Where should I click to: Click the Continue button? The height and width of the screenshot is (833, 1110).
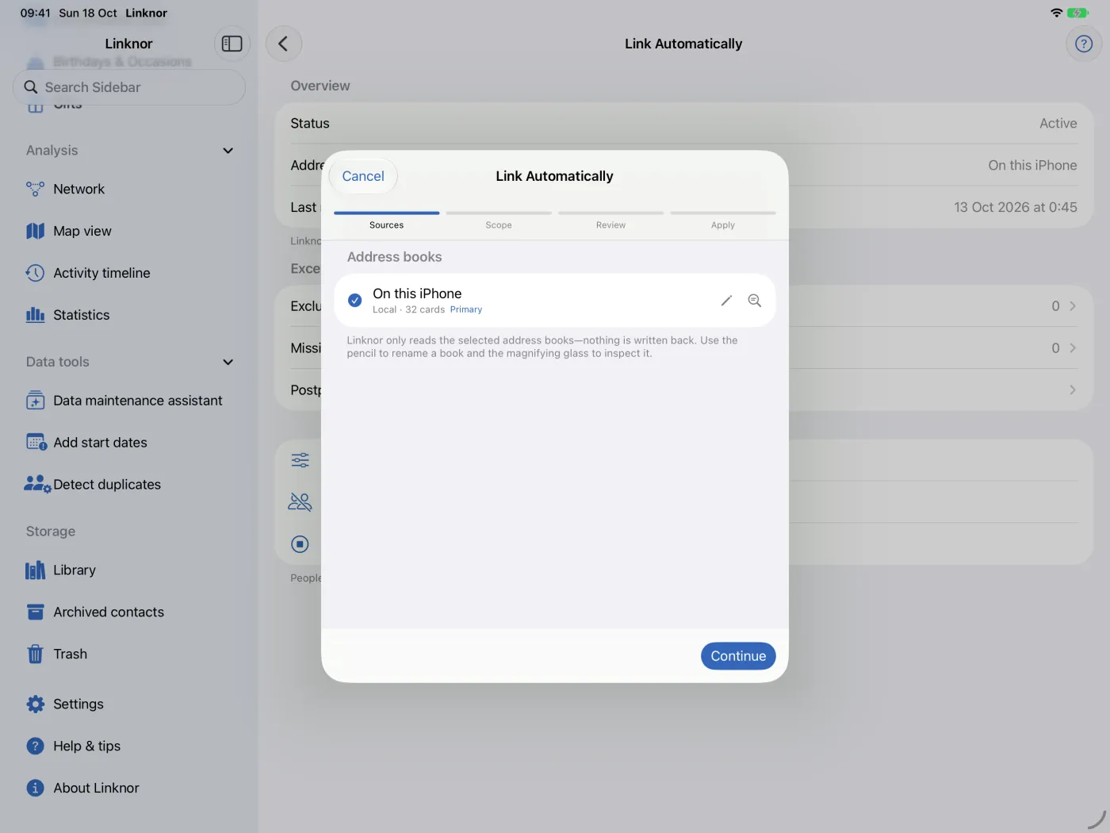(x=738, y=656)
